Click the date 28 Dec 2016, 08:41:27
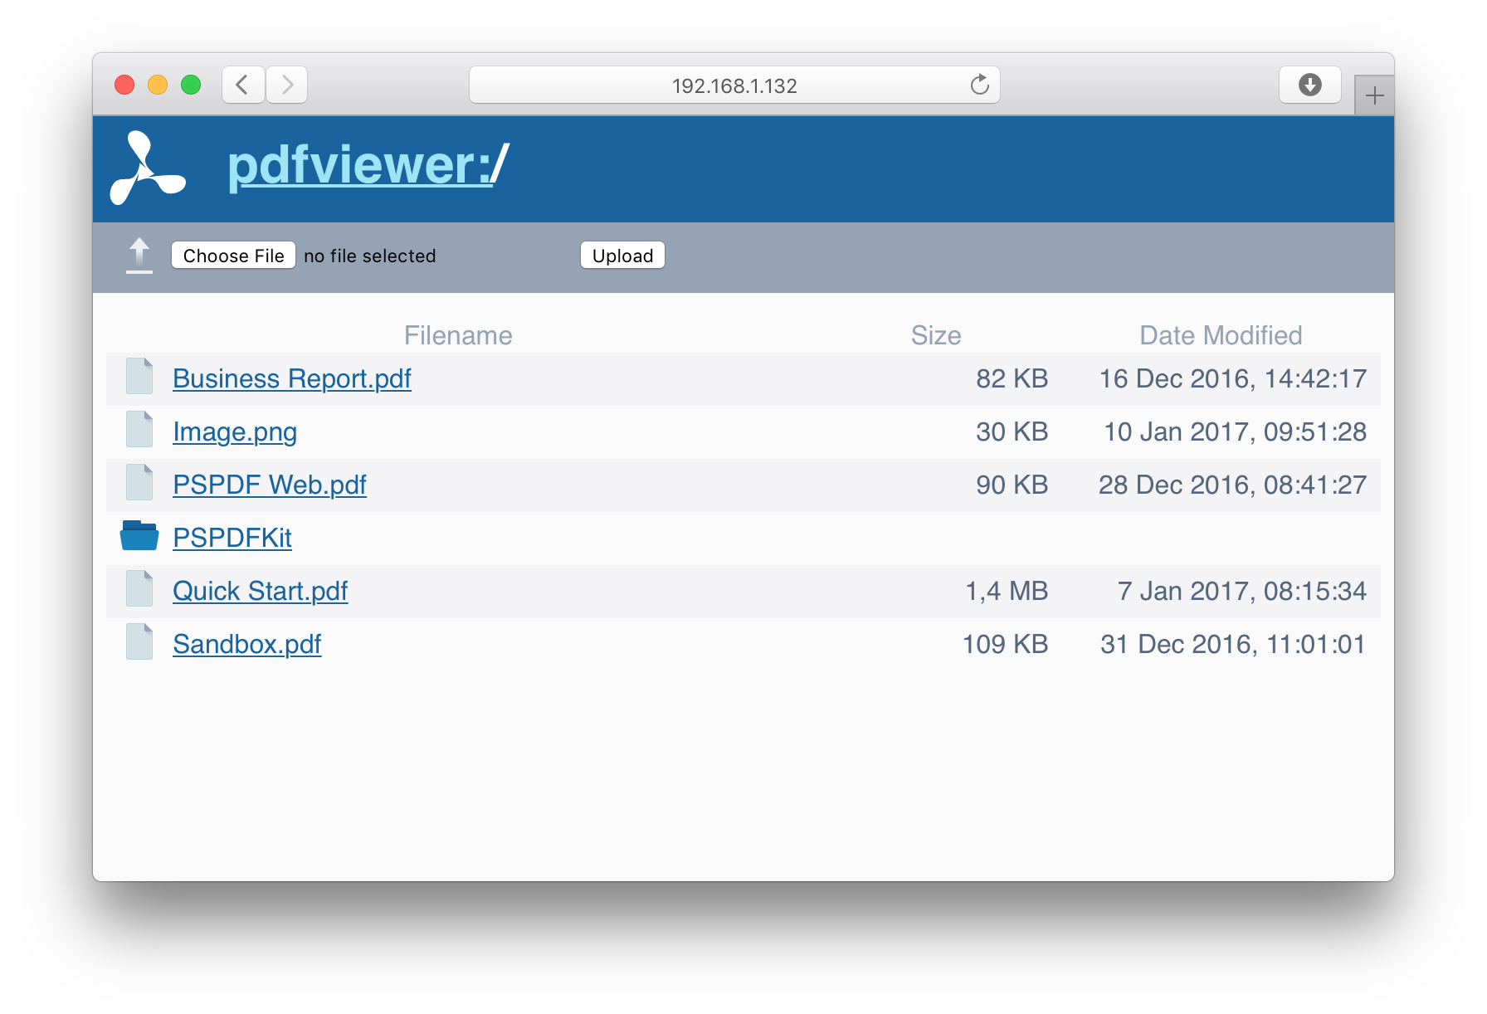The height and width of the screenshot is (1014, 1487). (1233, 485)
